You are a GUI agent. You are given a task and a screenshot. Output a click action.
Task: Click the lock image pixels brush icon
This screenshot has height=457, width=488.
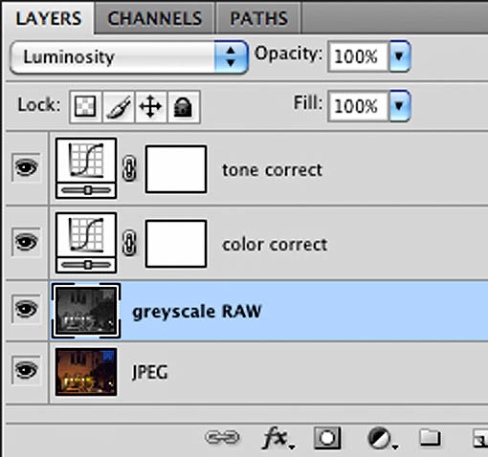click(119, 106)
